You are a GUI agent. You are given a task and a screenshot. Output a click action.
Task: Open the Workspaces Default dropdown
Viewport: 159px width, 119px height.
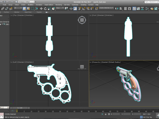point(26,2)
